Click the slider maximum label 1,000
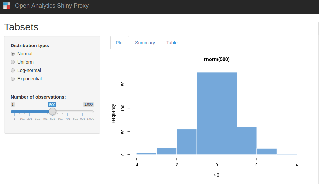 click(x=88, y=104)
